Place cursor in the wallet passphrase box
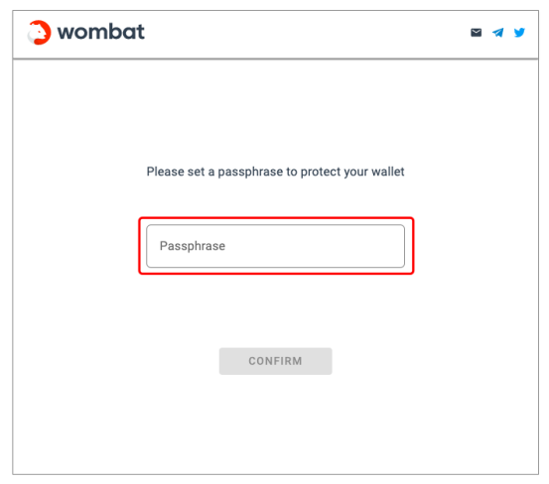This screenshot has height=484, width=549. [276, 246]
